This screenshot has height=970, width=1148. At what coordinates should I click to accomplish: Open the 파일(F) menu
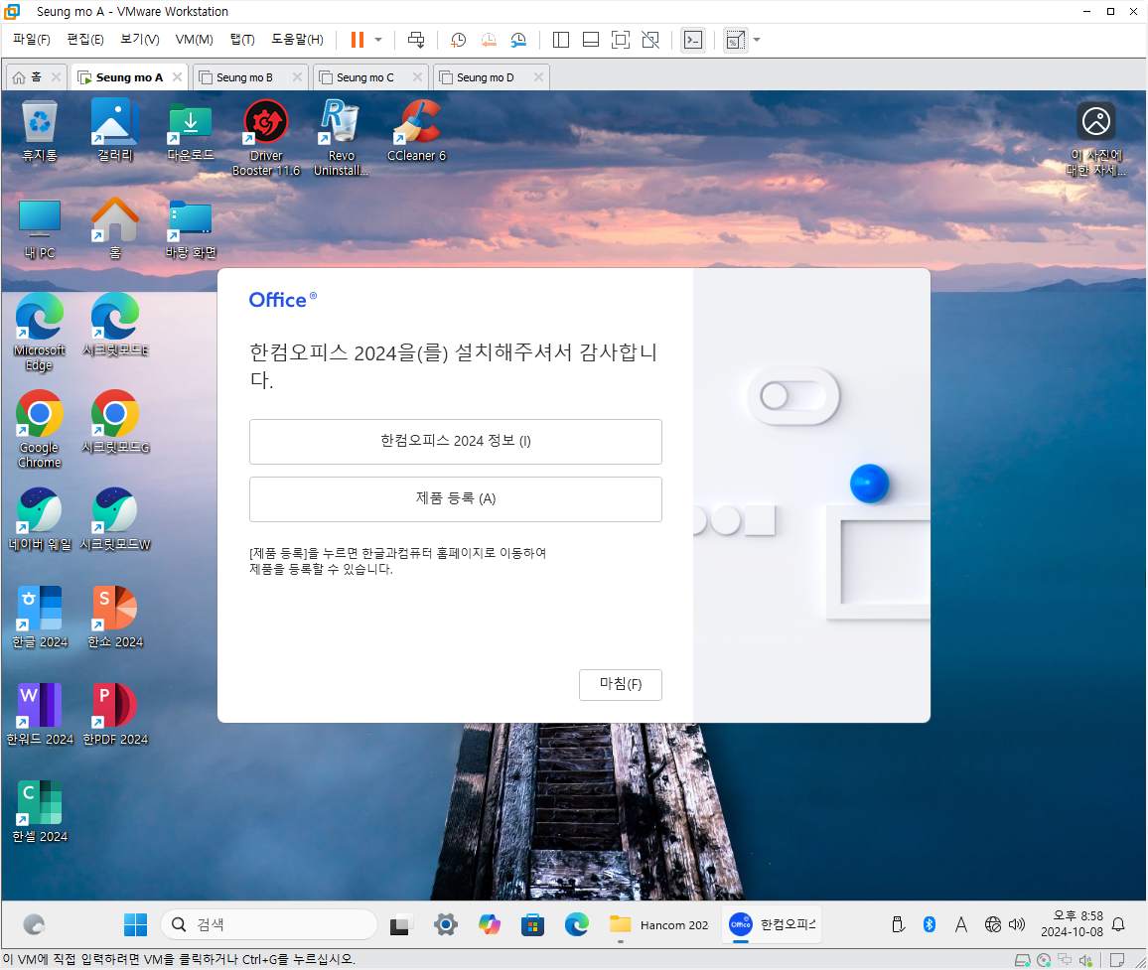[32, 40]
